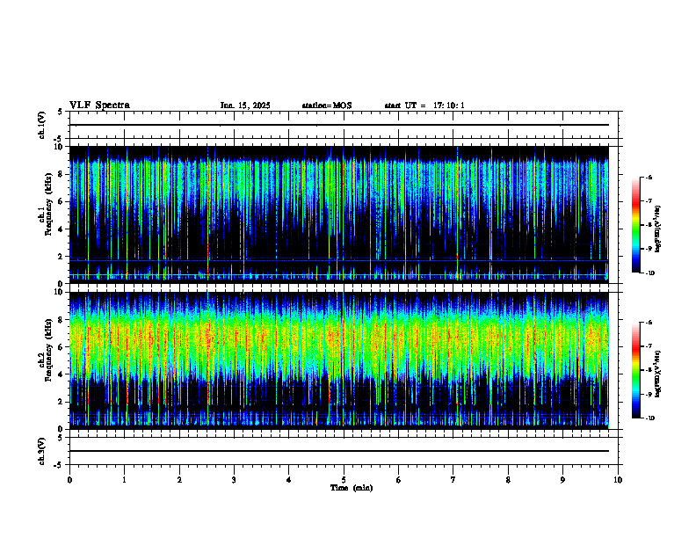Click the last time axis tick label "10"
696x538 pixels.
(618, 480)
